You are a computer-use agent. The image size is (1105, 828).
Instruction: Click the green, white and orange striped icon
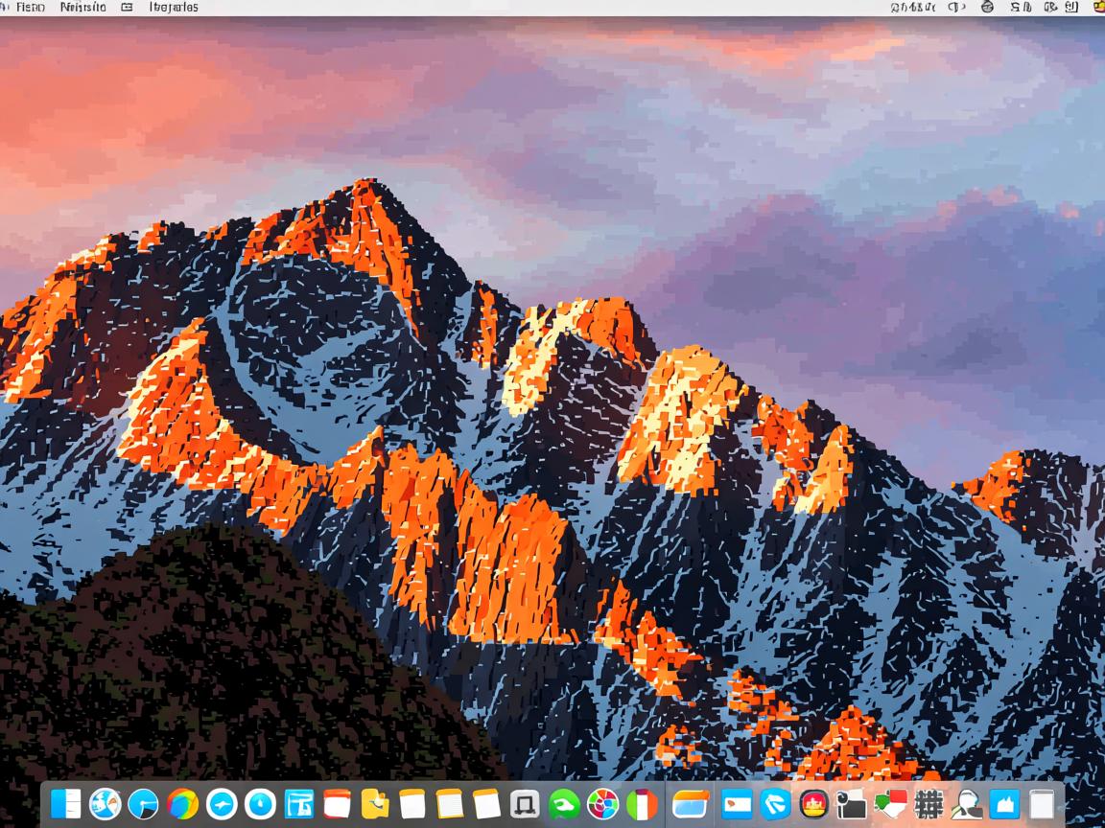(x=641, y=804)
